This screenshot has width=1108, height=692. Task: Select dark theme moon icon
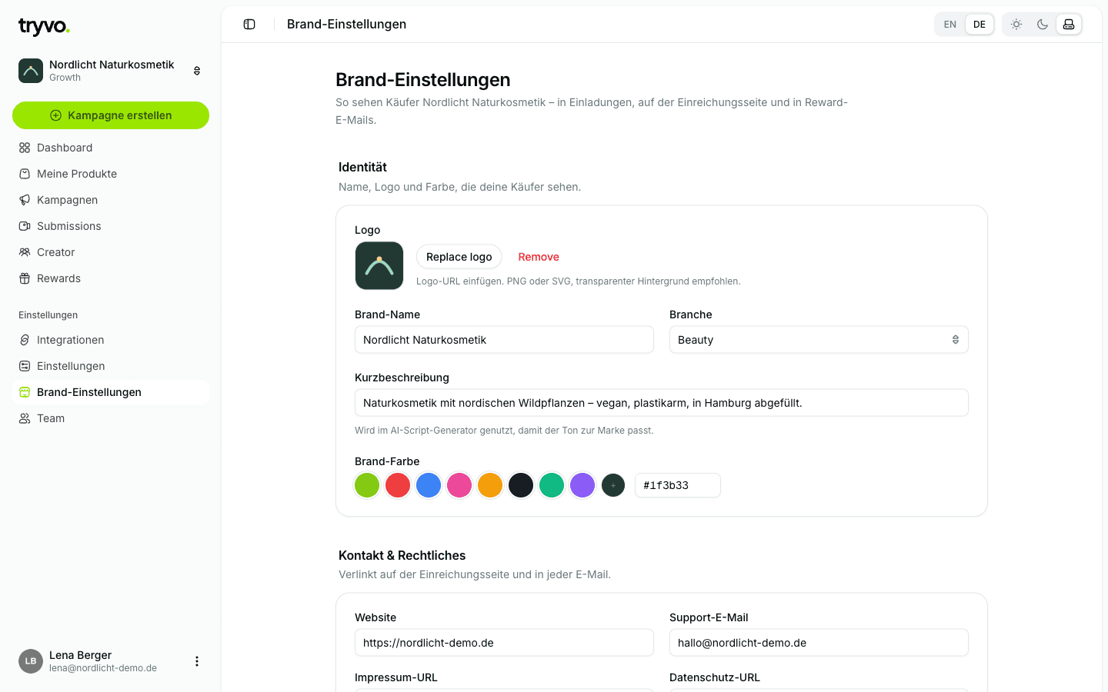click(x=1043, y=25)
